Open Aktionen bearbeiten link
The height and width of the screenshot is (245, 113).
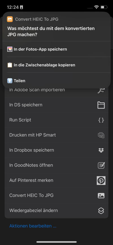(33, 226)
